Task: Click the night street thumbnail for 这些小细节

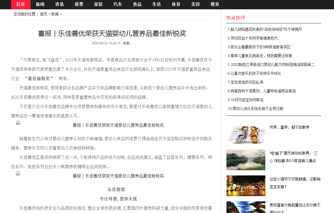Action: [246, 186]
